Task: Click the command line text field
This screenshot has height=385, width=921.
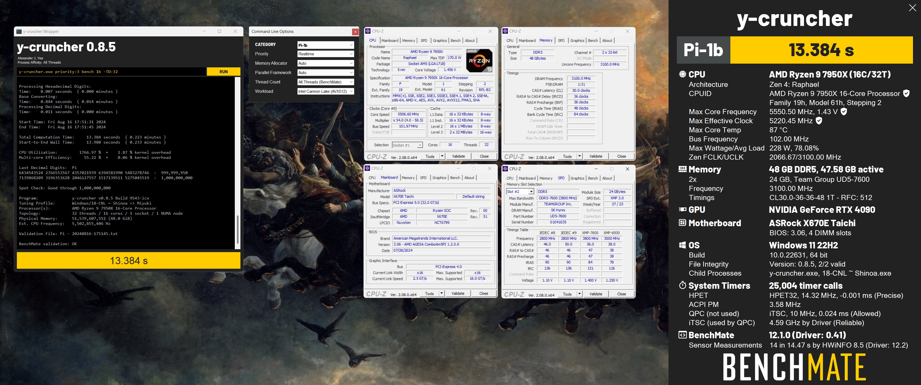Action: click(x=112, y=72)
